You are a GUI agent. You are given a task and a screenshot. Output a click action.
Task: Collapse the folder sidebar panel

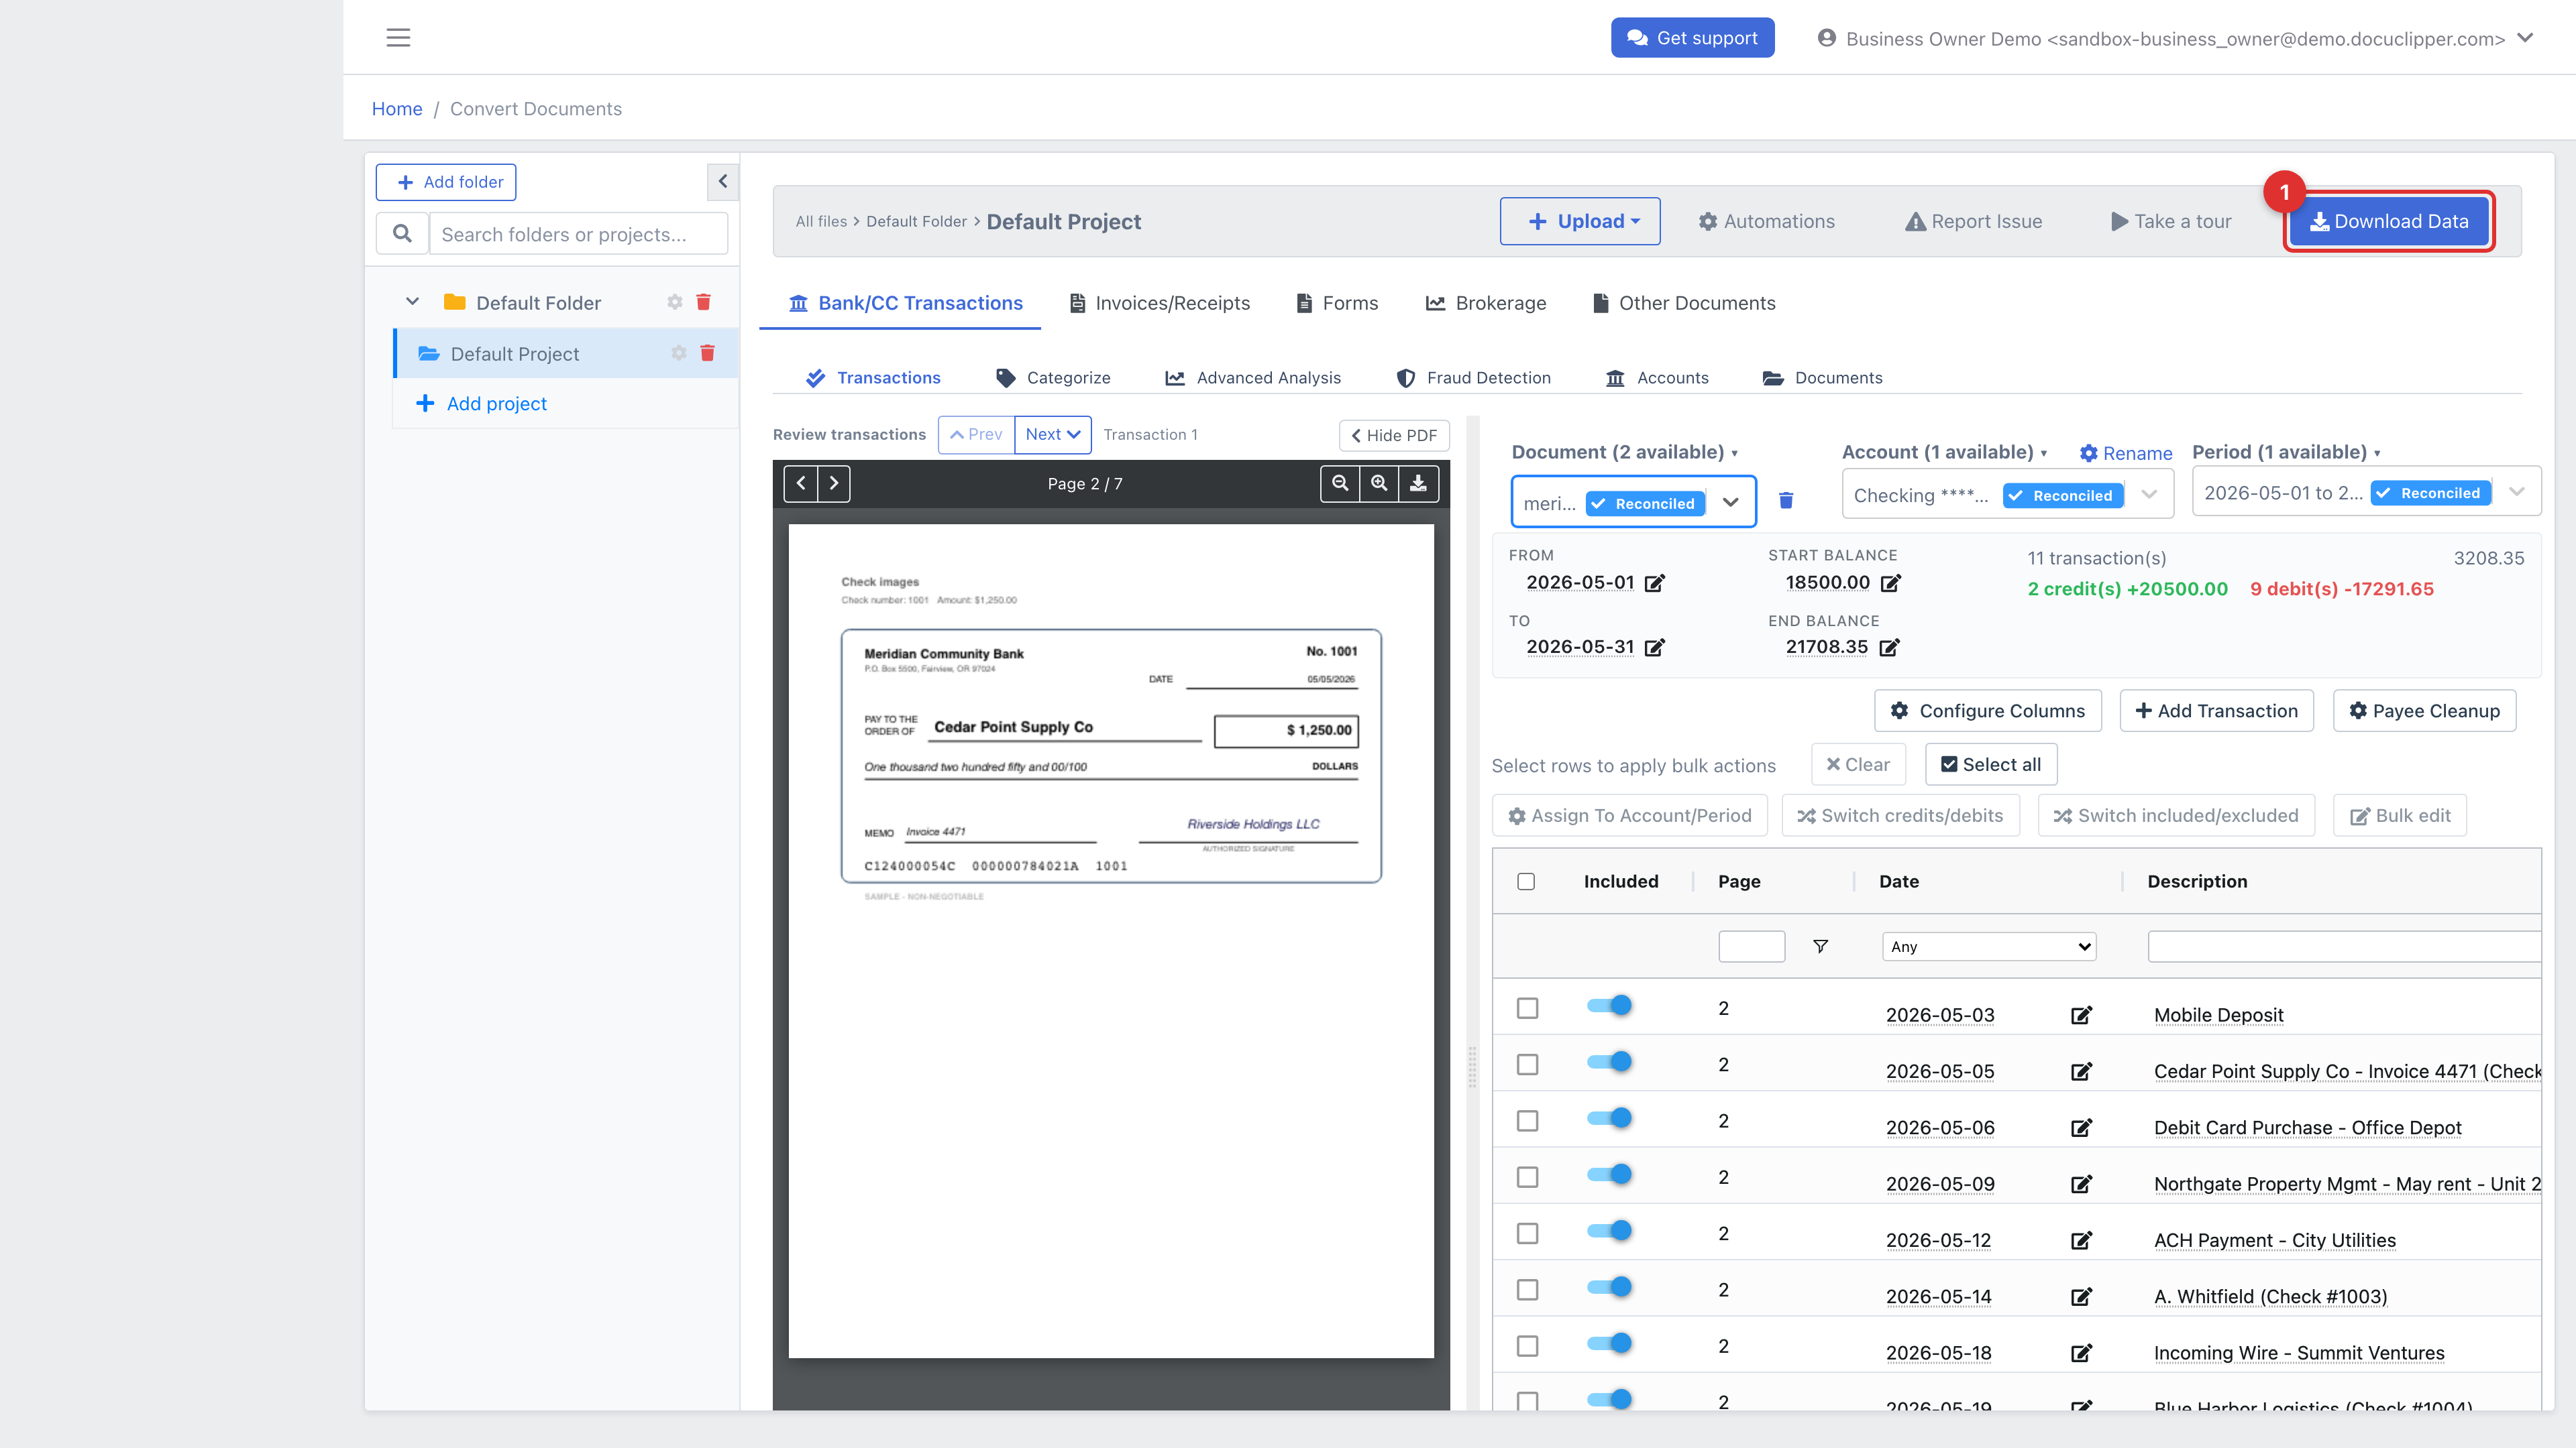pyautogui.click(x=723, y=181)
